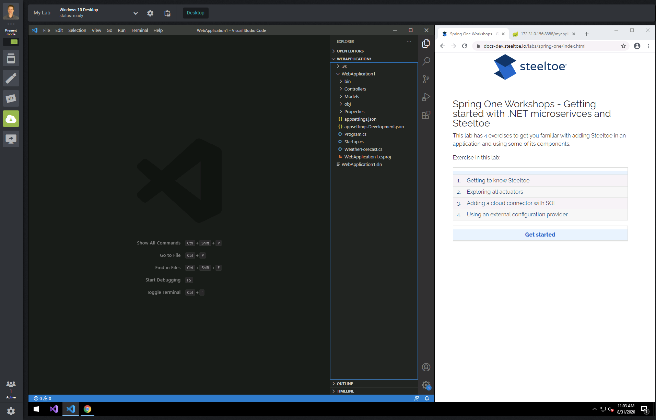Open the Explorer view icon
The width and height of the screenshot is (656, 420).
point(426,44)
